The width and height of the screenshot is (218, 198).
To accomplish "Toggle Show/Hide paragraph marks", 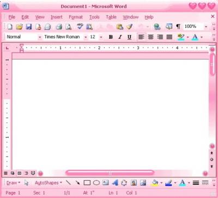I will click(178, 27).
